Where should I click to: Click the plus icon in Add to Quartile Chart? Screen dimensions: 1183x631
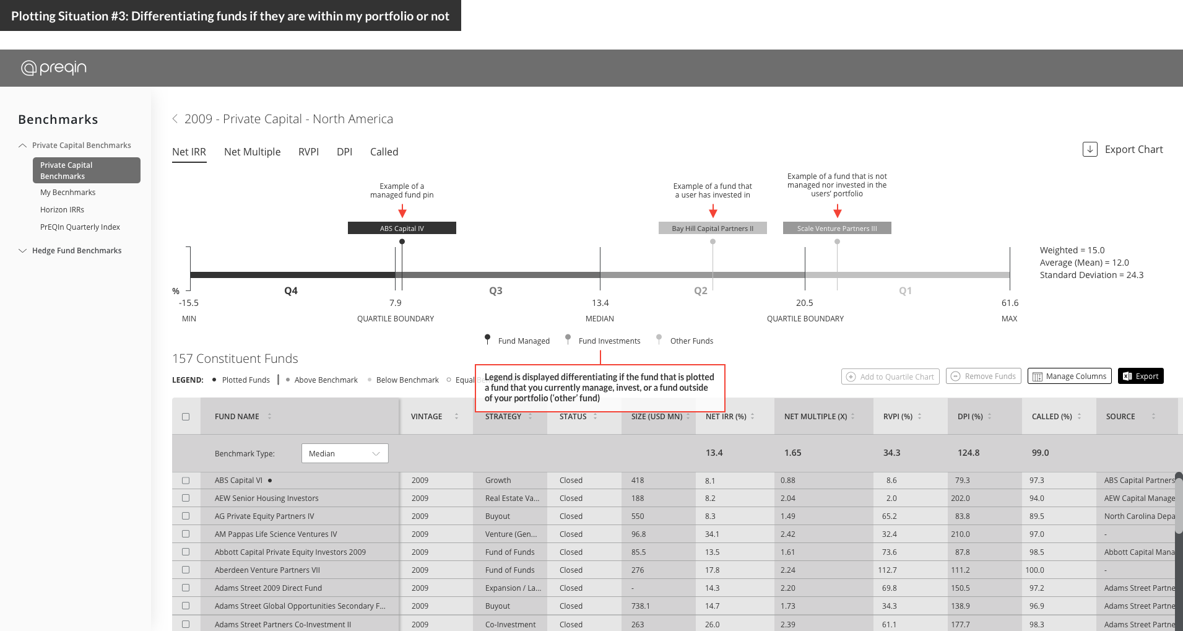[851, 376]
